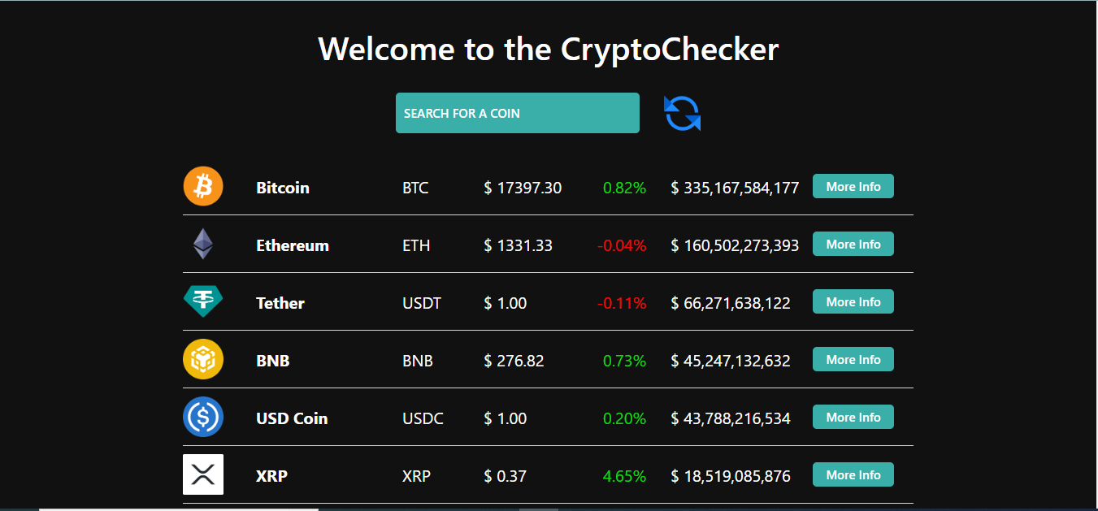This screenshot has height=511, width=1098.
Task: Click the blue USD Coin logo
Action: click(x=203, y=418)
